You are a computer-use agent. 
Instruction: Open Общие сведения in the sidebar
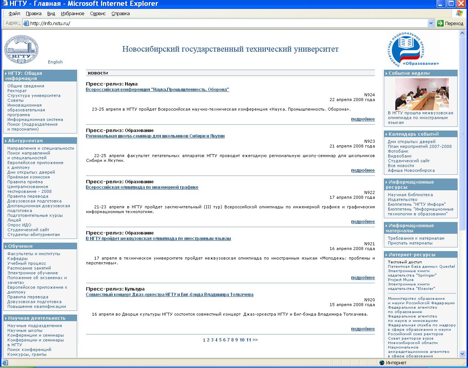pyautogui.click(x=26, y=86)
